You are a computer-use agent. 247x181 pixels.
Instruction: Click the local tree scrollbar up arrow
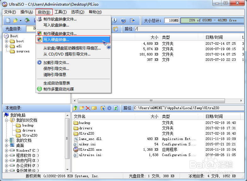(67, 115)
